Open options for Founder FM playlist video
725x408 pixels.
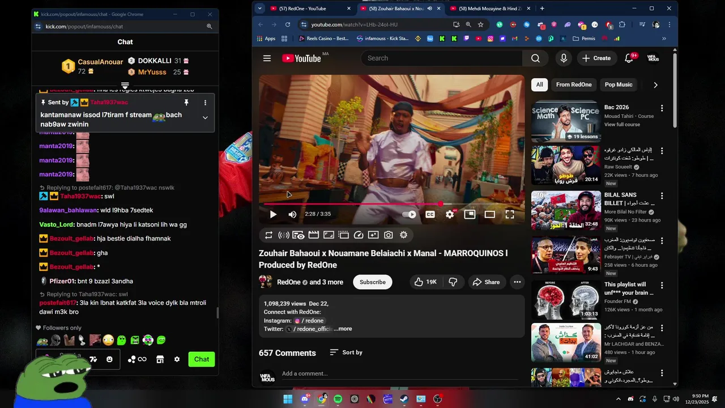click(662, 285)
